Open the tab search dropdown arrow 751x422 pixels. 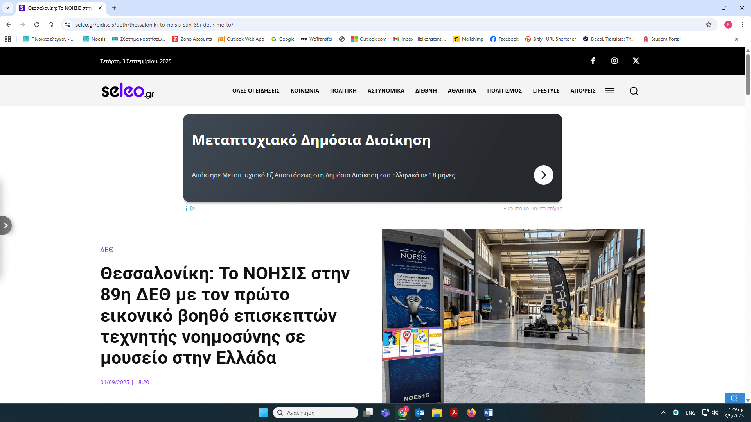[7, 8]
